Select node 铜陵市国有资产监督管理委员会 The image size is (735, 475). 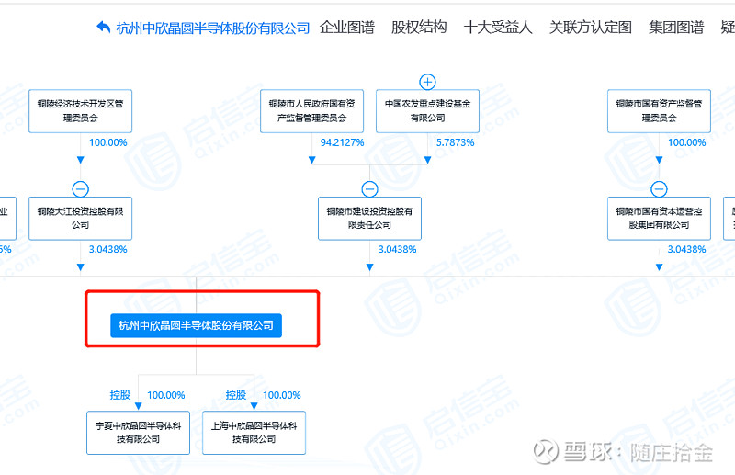click(x=659, y=111)
